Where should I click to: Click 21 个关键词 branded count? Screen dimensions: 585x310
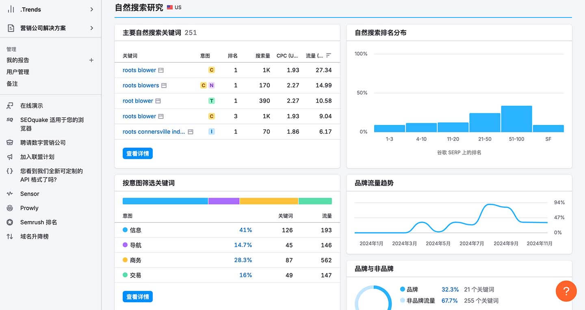click(479, 290)
